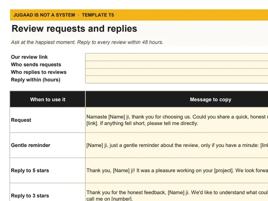
Task: Click the 'Thank you, [Name] ji!' message cell
Action: pyautogui.click(x=177, y=170)
